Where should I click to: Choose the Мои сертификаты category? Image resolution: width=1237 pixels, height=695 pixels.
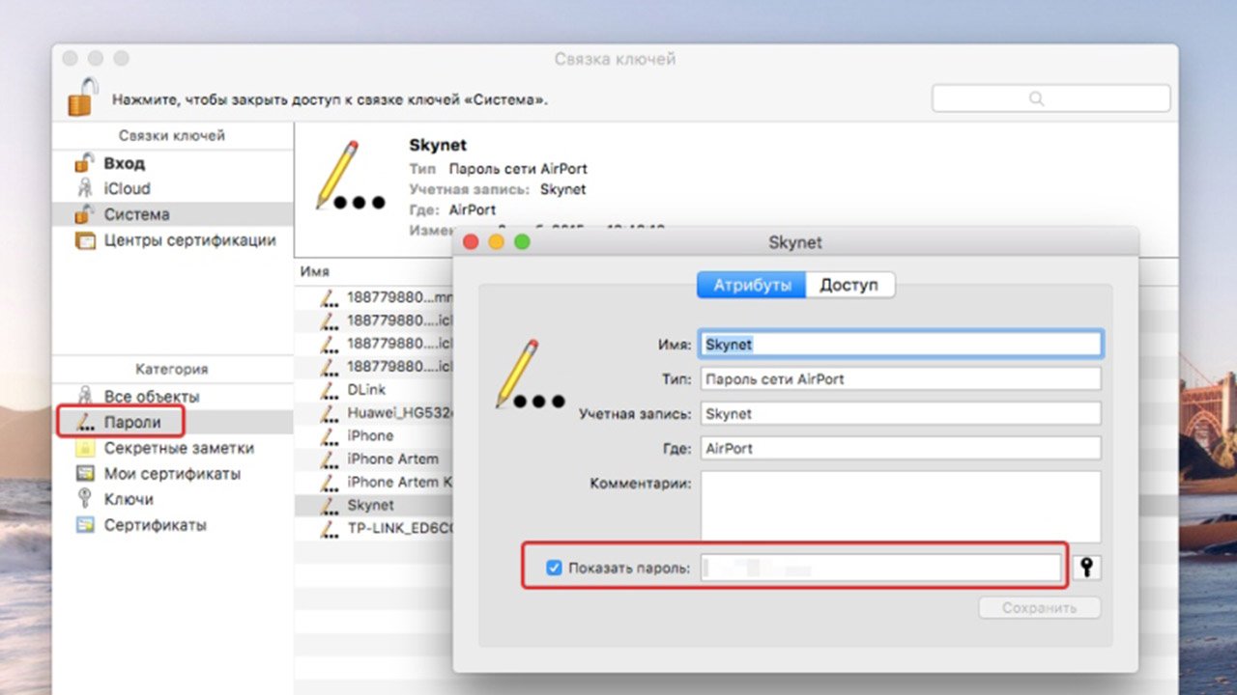coord(172,474)
